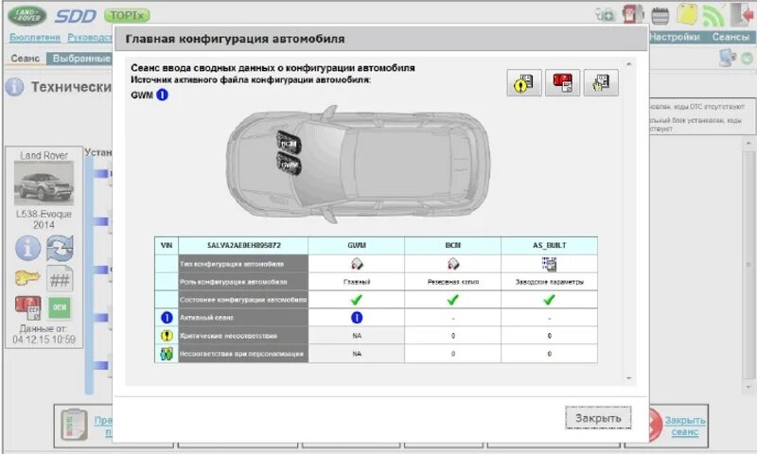The image size is (757, 454).
Task: Click the exit door icon in header
Action: coord(742,14)
